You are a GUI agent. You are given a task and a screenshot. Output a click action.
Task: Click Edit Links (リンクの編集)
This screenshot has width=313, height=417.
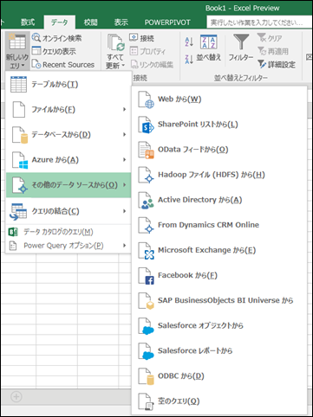coord(152,64)
